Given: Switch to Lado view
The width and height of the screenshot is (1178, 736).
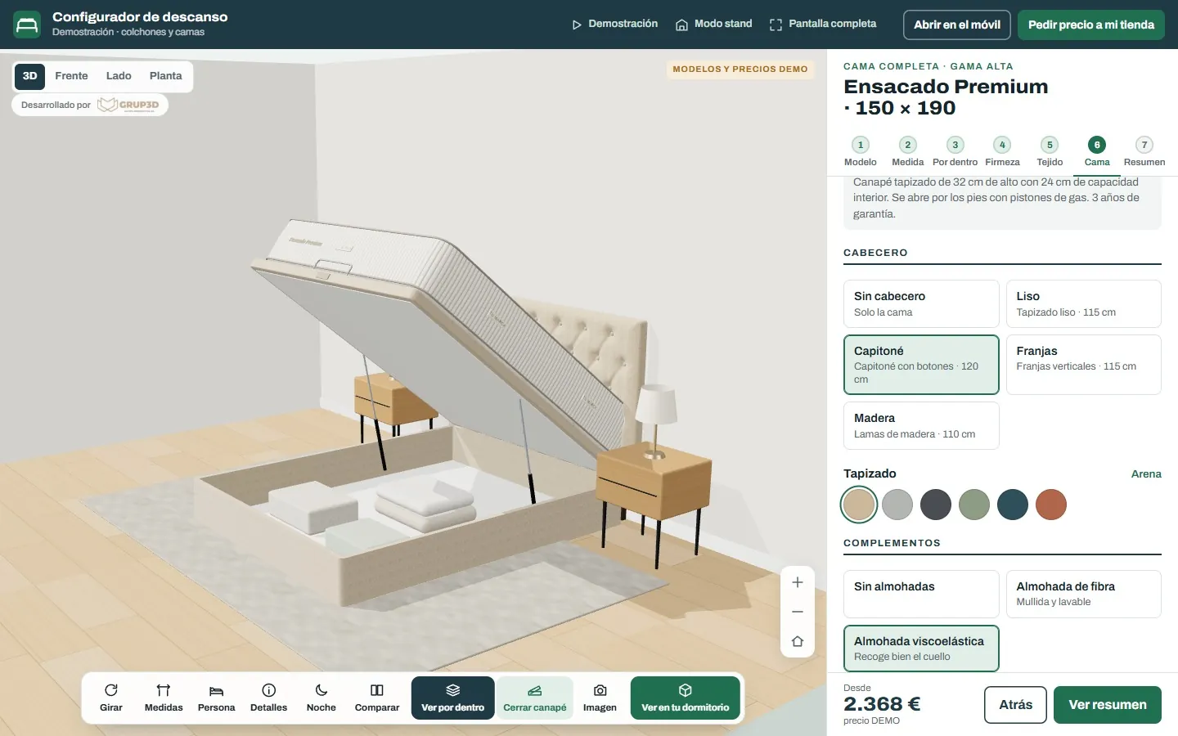Looking at the screenshot, I should tap(119, 76).
